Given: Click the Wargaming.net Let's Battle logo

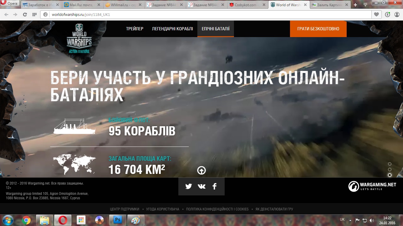Looking at the screenshot, I should tap(372, 186).
